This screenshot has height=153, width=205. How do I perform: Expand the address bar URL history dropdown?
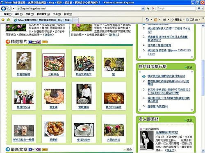(143, 9)
